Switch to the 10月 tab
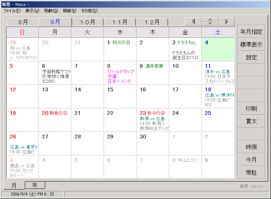Image resolution: width=271 pixels, height=199 pixels. pos(88,22)
